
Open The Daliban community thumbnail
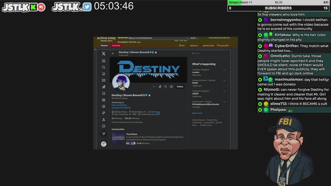pyautogui.click(x=118, y=139)
